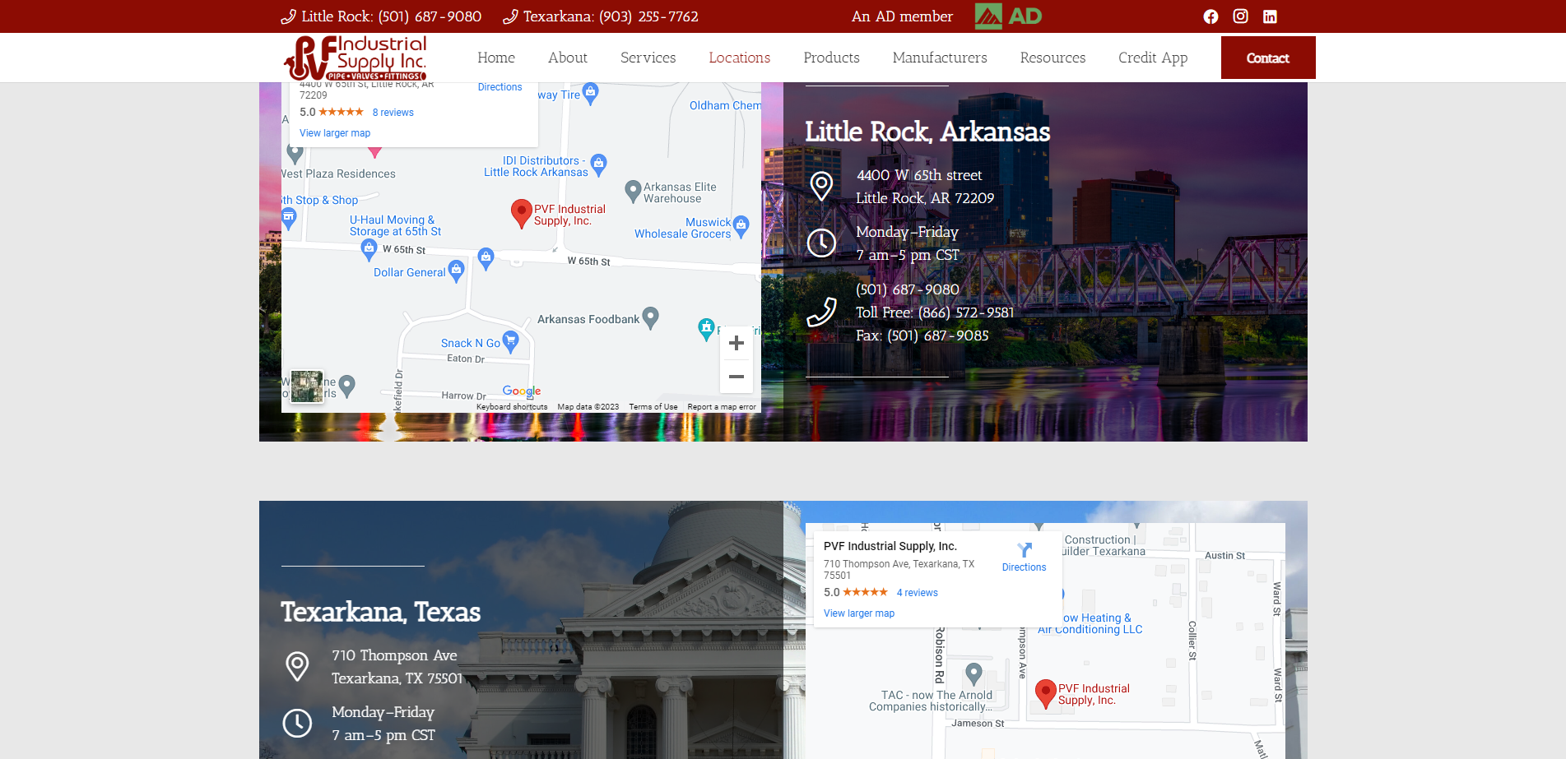Click West Plaza Residences map marker

point(295,153)
